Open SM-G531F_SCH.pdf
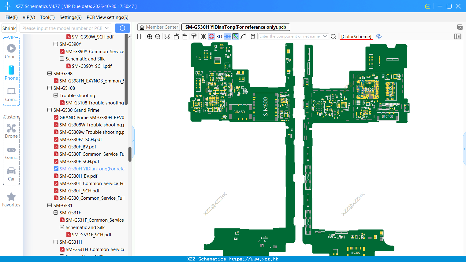The height and width of the screenshot is (262, 466). tap(92, 235)
